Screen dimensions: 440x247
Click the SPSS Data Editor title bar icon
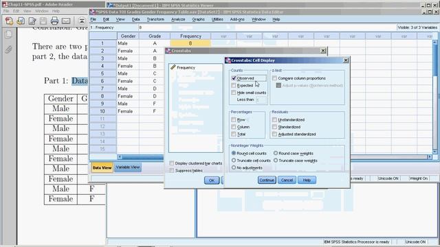pos(92,12)
